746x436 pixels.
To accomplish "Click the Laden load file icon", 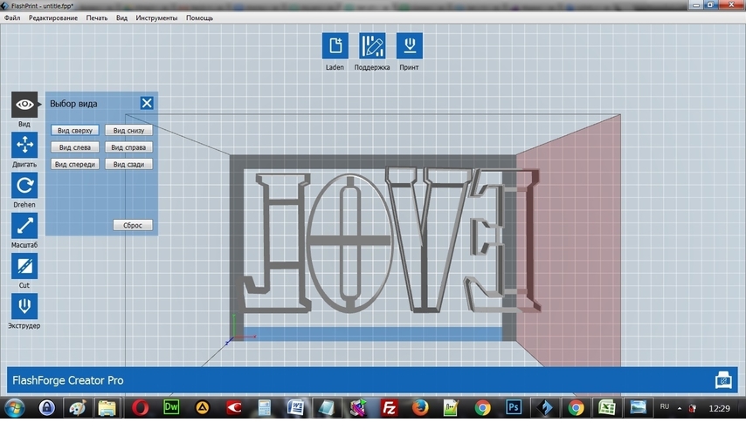I will point(335,45).
